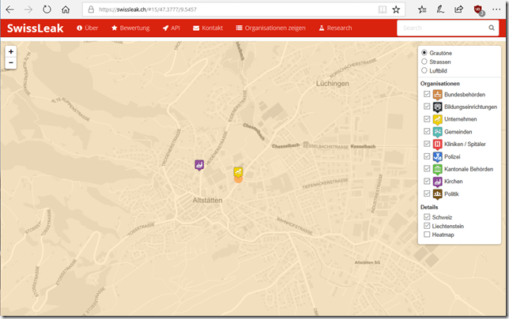Zoom out on the map
509x319 pixels.
pyautogui.click(x=10, y=62)
